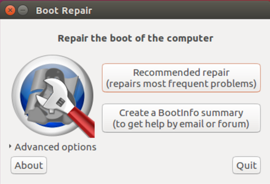Image resolution: width=270 pixels, height=184 pixels.
Task: Close the Boot Repair window
Action: pos(10,10)
